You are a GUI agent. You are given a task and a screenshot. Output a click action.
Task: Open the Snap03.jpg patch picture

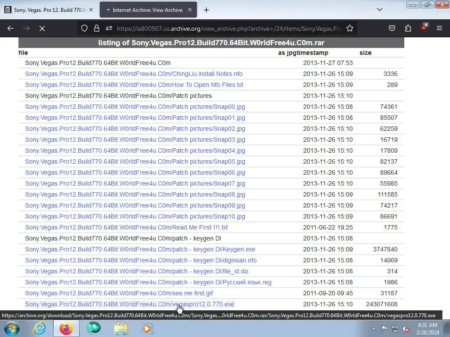pyautogui.click(x=135, y=140)
